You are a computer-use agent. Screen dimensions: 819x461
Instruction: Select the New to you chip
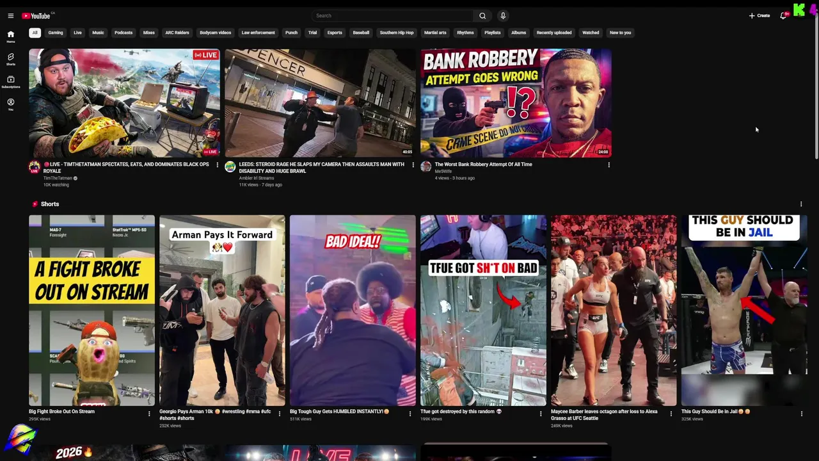pos(620,33)
